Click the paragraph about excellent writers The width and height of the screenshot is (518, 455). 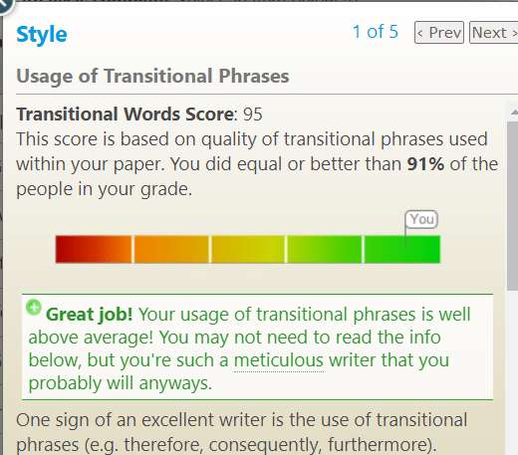(x=242, y=432)
